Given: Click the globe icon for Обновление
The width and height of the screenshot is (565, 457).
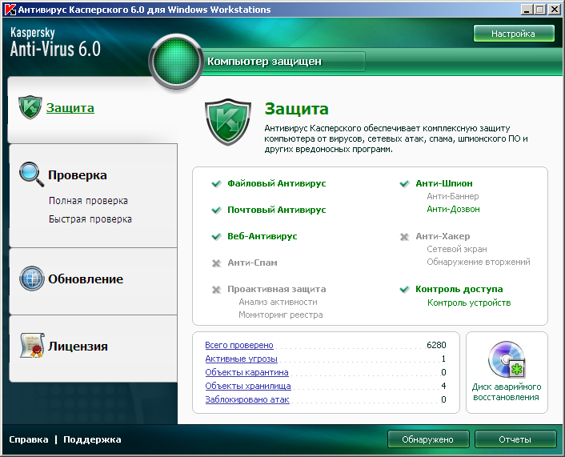Looking at the screenshot, I should click(32, 279).
